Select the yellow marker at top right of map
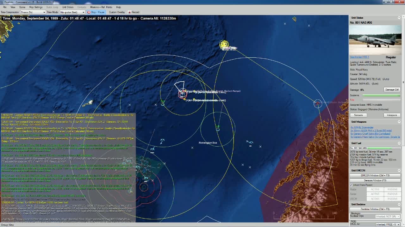Screen dimensions: 405x227 pyautogui.click(x=294, y=19)
